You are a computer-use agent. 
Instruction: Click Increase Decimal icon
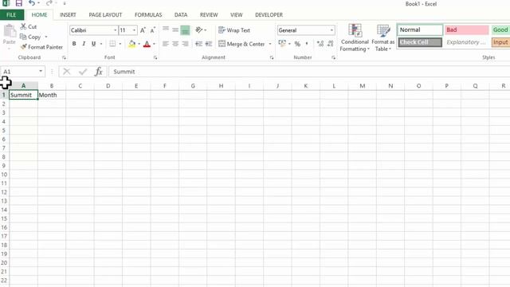tap(320, 44)
